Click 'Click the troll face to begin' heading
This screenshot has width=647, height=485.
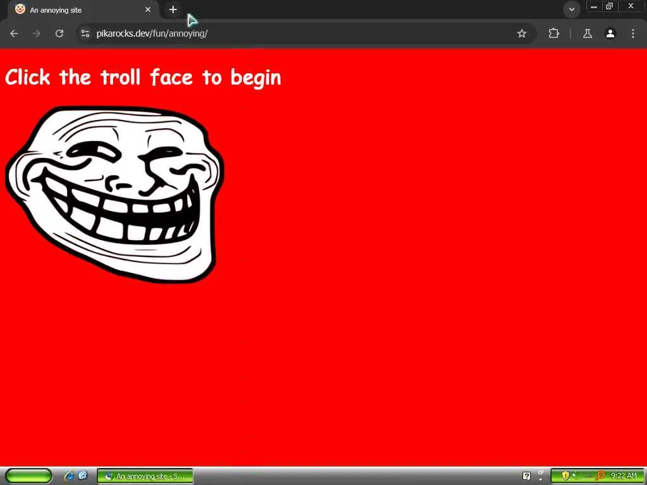(x=143, y=78)
